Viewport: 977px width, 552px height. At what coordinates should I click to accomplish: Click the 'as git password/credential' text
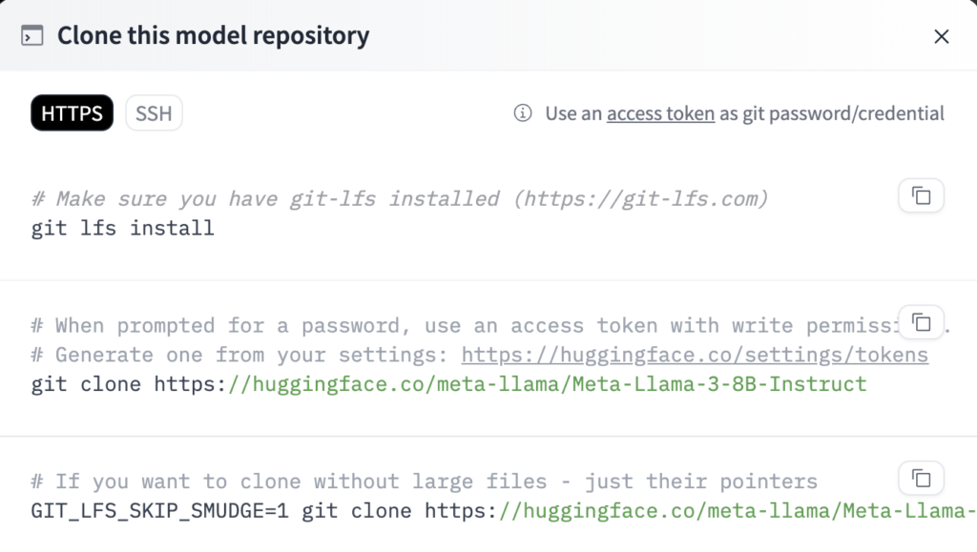832,113
